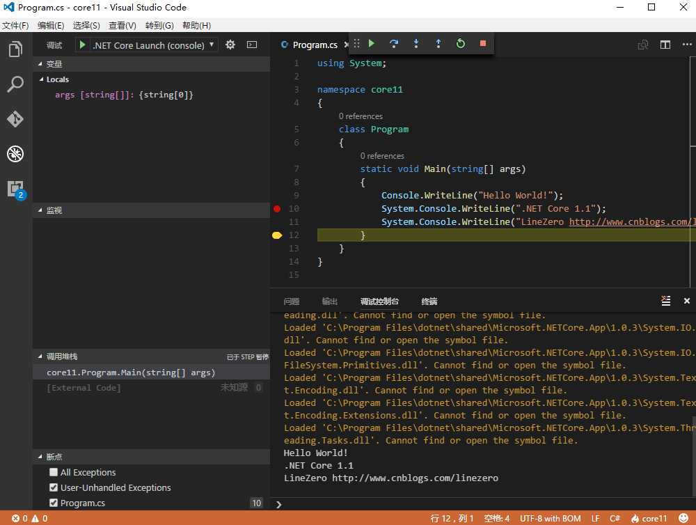Change encoding UTF-8 with BOM
This screenshot has width=696, height=525.
point(550,518)
